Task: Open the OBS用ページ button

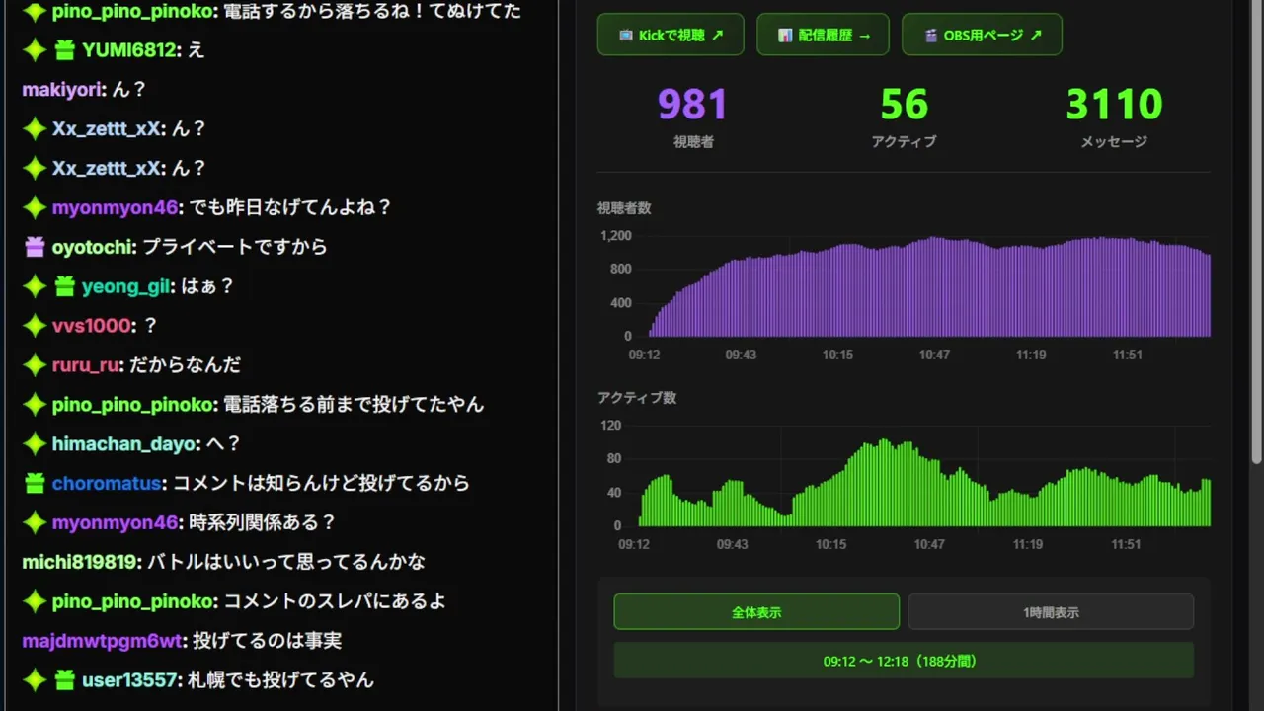Action: point(982,35)
